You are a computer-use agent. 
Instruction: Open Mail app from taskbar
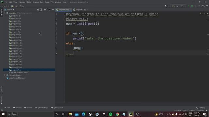[77, 114]
